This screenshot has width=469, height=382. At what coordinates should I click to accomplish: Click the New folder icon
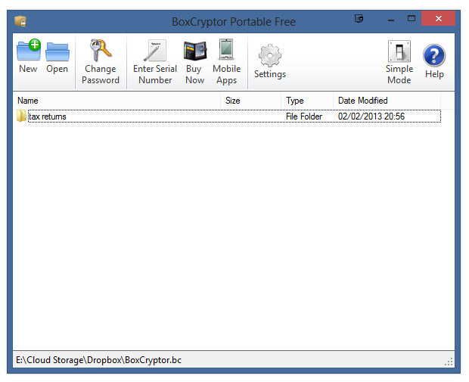(28, 53)
